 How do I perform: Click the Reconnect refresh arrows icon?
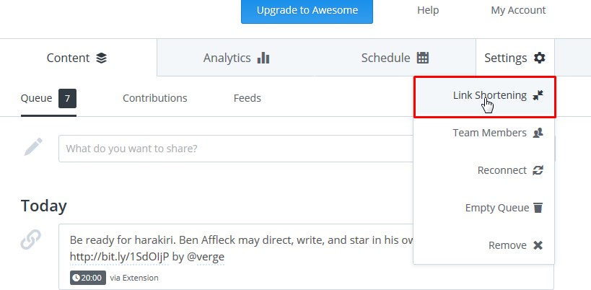[x=538, y=170]
